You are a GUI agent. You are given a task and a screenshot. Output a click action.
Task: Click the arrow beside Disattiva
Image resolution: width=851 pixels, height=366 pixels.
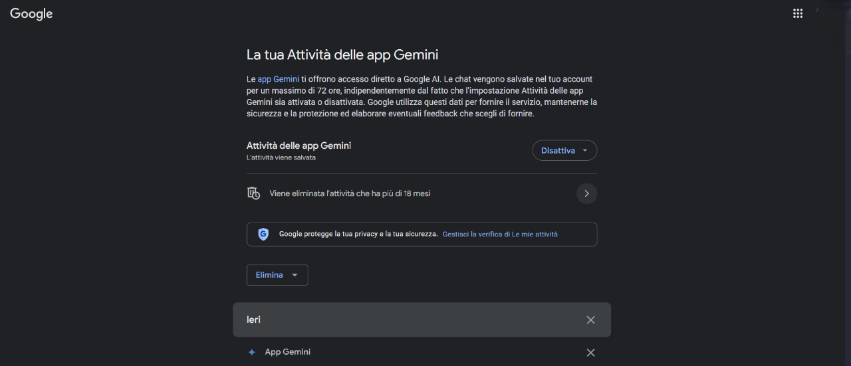(585, 151)
